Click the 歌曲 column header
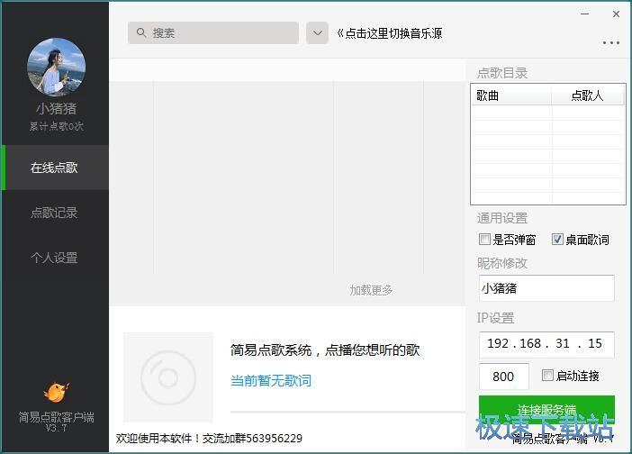Viewport: 632px width, 454px height. pyautogui.click(x=511, y=96)
